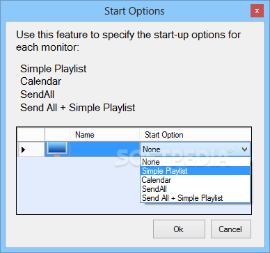Collapse the Start Option dropdown arrow
The height and width of the screenshot is (253, 270).
pyautogui.click(x=244, y=149)
